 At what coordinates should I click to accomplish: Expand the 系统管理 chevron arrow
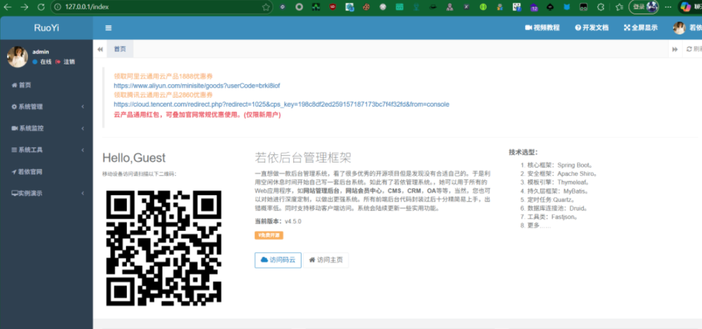point(83,107)
